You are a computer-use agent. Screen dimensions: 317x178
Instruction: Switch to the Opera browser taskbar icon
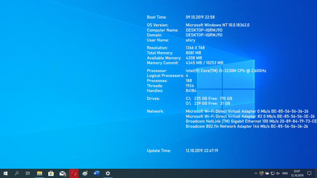click(74, 173)
